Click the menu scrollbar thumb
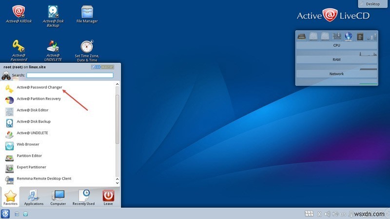 117,119
